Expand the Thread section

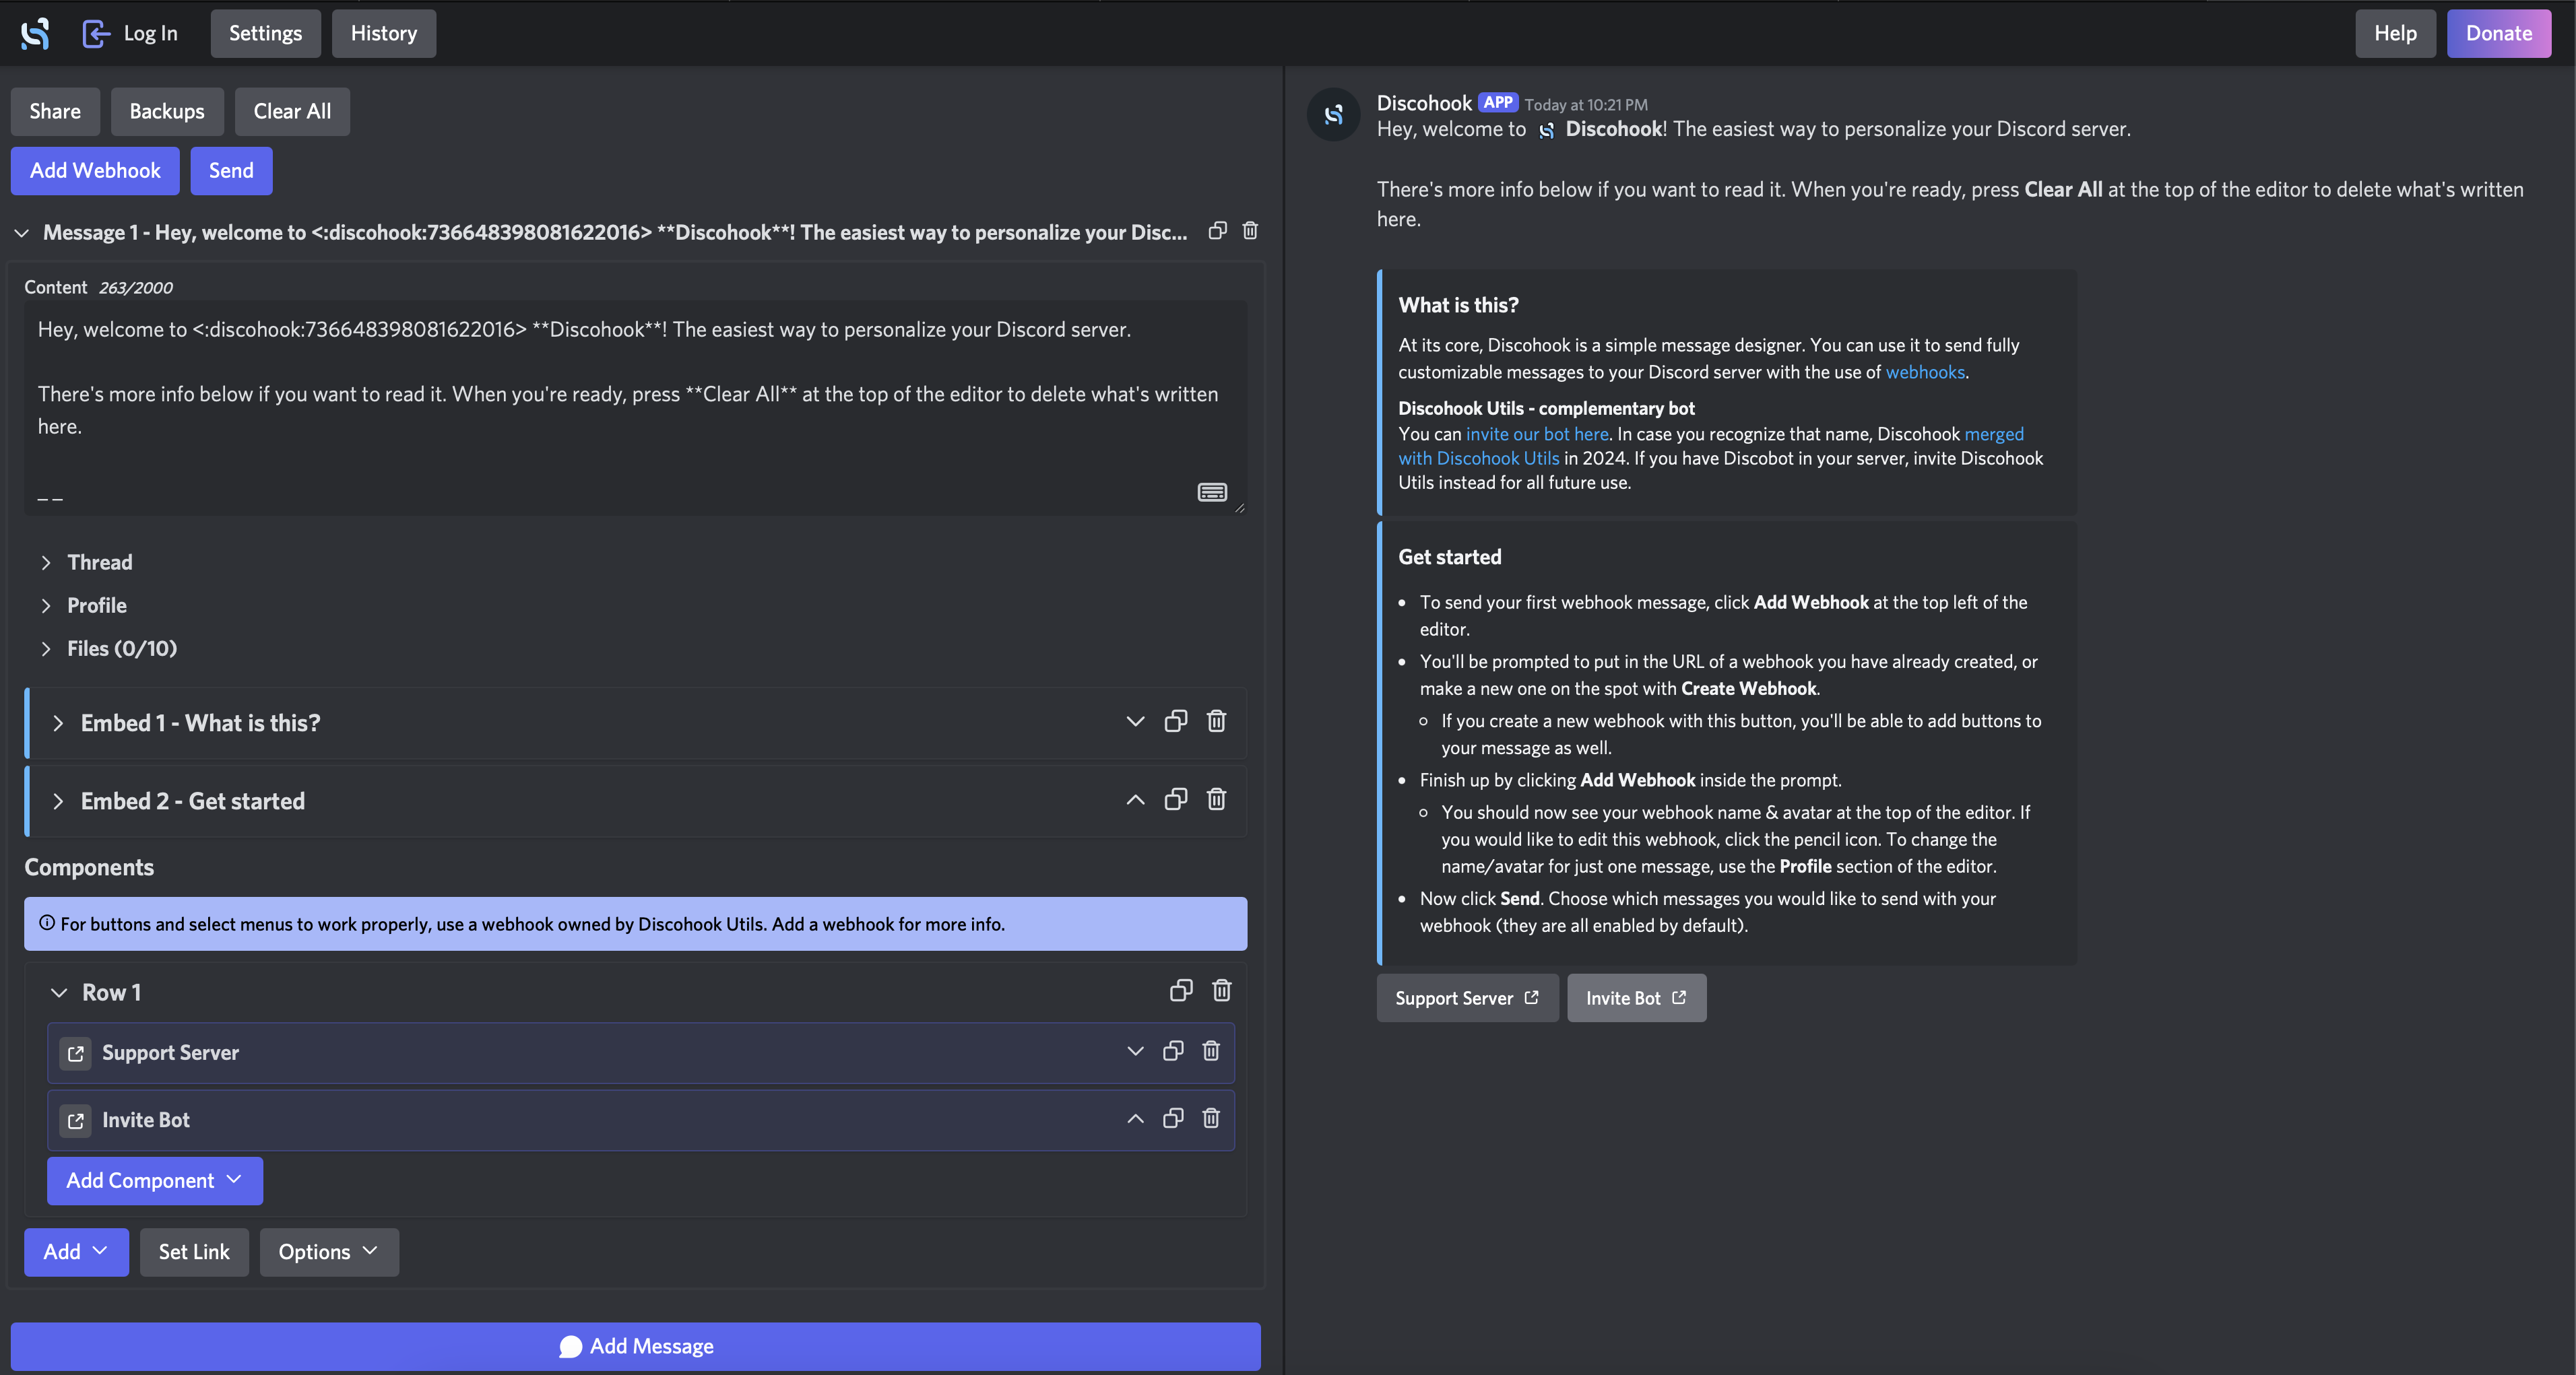99,562
